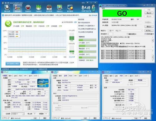This screenshot has width=156, height=121.
Task: Click the '4096 MBytes' memory size value
Action: coord(116,82)
